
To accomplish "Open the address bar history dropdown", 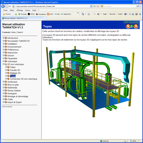I will (91, 6).
